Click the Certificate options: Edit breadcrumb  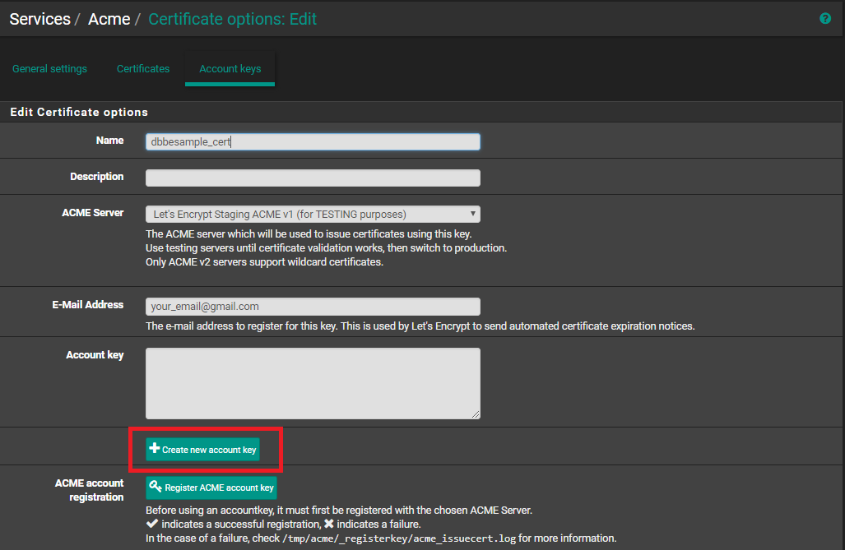(232, 19)
